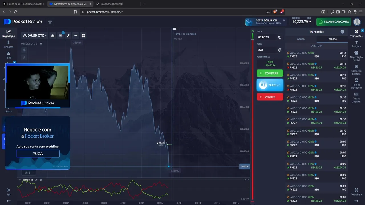Click the expiration time flag marker
Screen dimensions: 365x205
click(175, 28)
